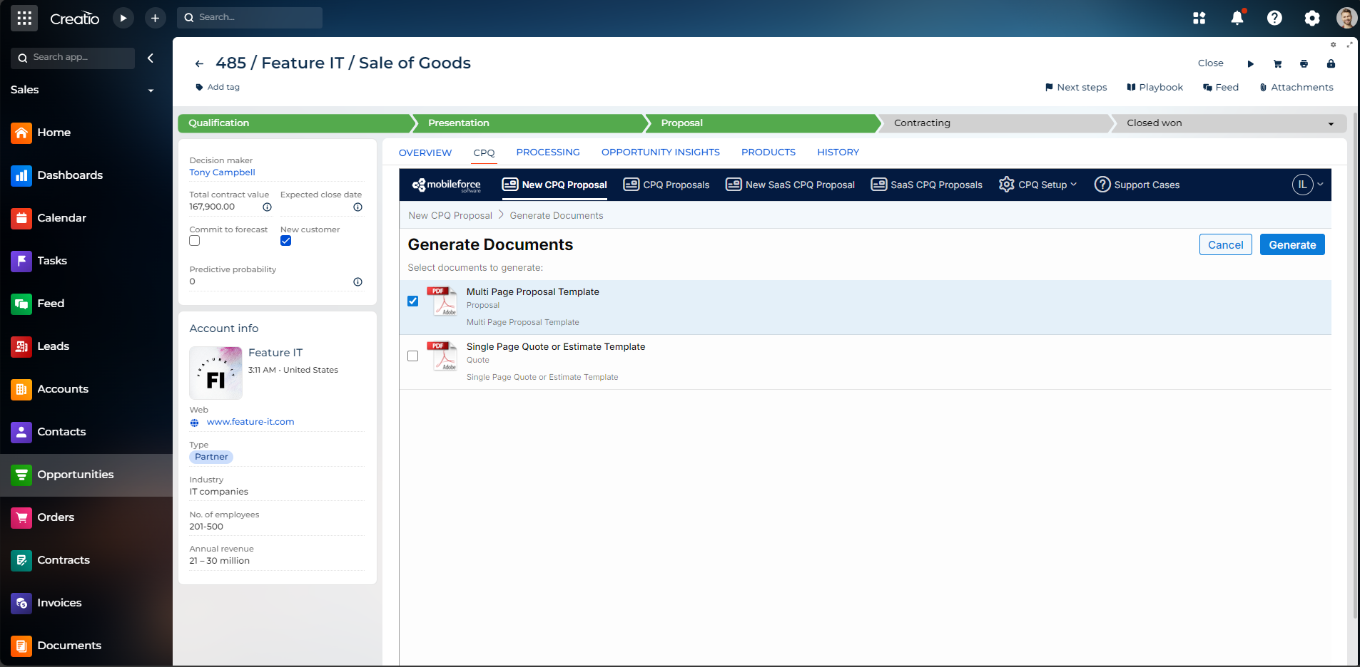Image resolution: width=1360 pixels, height=667 pixels.
Task: Switch to the PRODUCTS tab
Action: click(x=768, y=152)
